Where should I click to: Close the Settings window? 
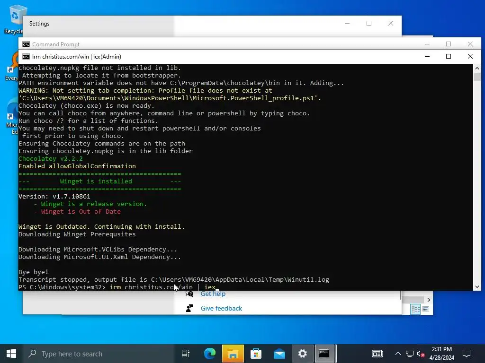pyautogui.click(x=391, y=24)
